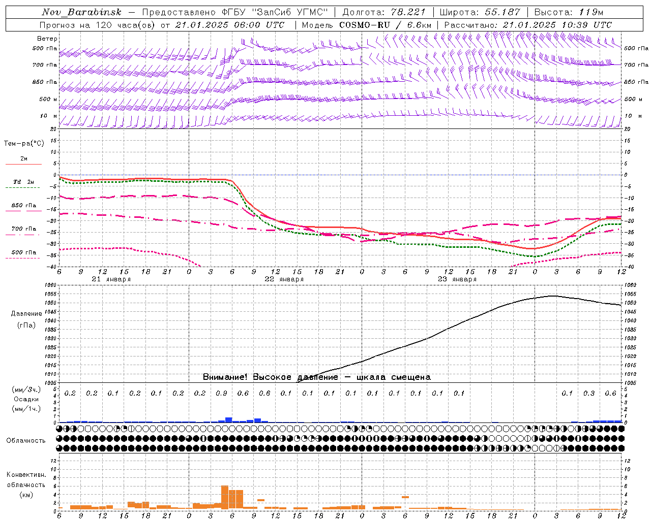Image resolution: width=651 pixels, height=520 pixels.
Task: Click the (мм/1ч.) precipitation unit label
Action: [26, 409]
